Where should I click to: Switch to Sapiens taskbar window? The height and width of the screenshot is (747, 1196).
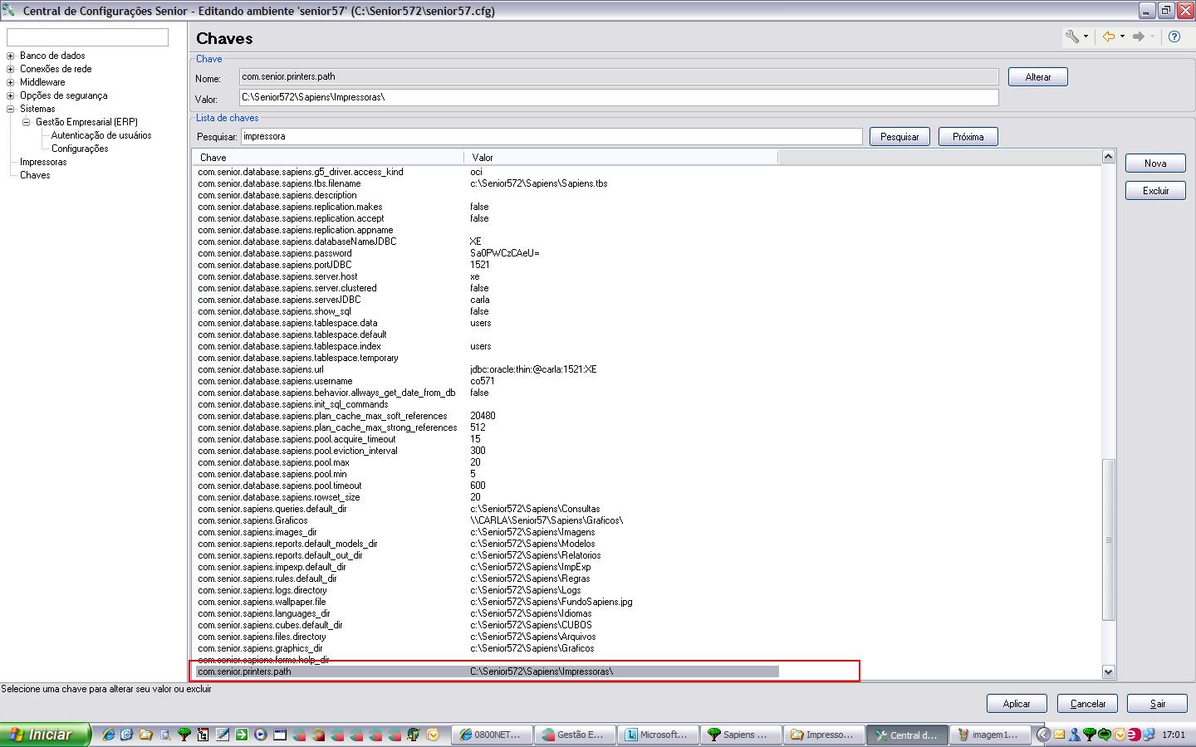point(740,735)
